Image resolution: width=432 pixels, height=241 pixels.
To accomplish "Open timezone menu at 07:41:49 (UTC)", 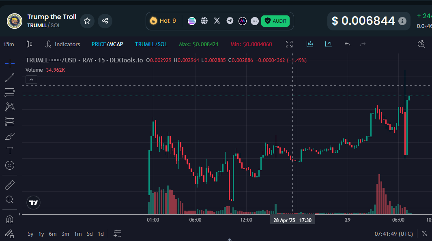I will coord(394,234).
